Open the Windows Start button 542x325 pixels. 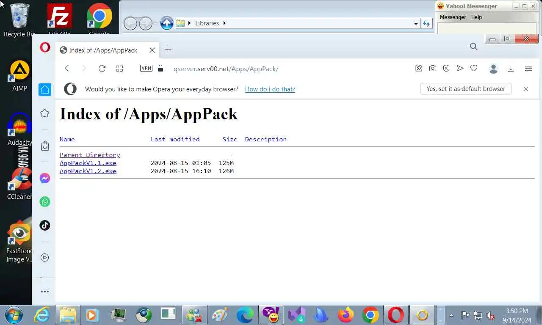point(13,315)
